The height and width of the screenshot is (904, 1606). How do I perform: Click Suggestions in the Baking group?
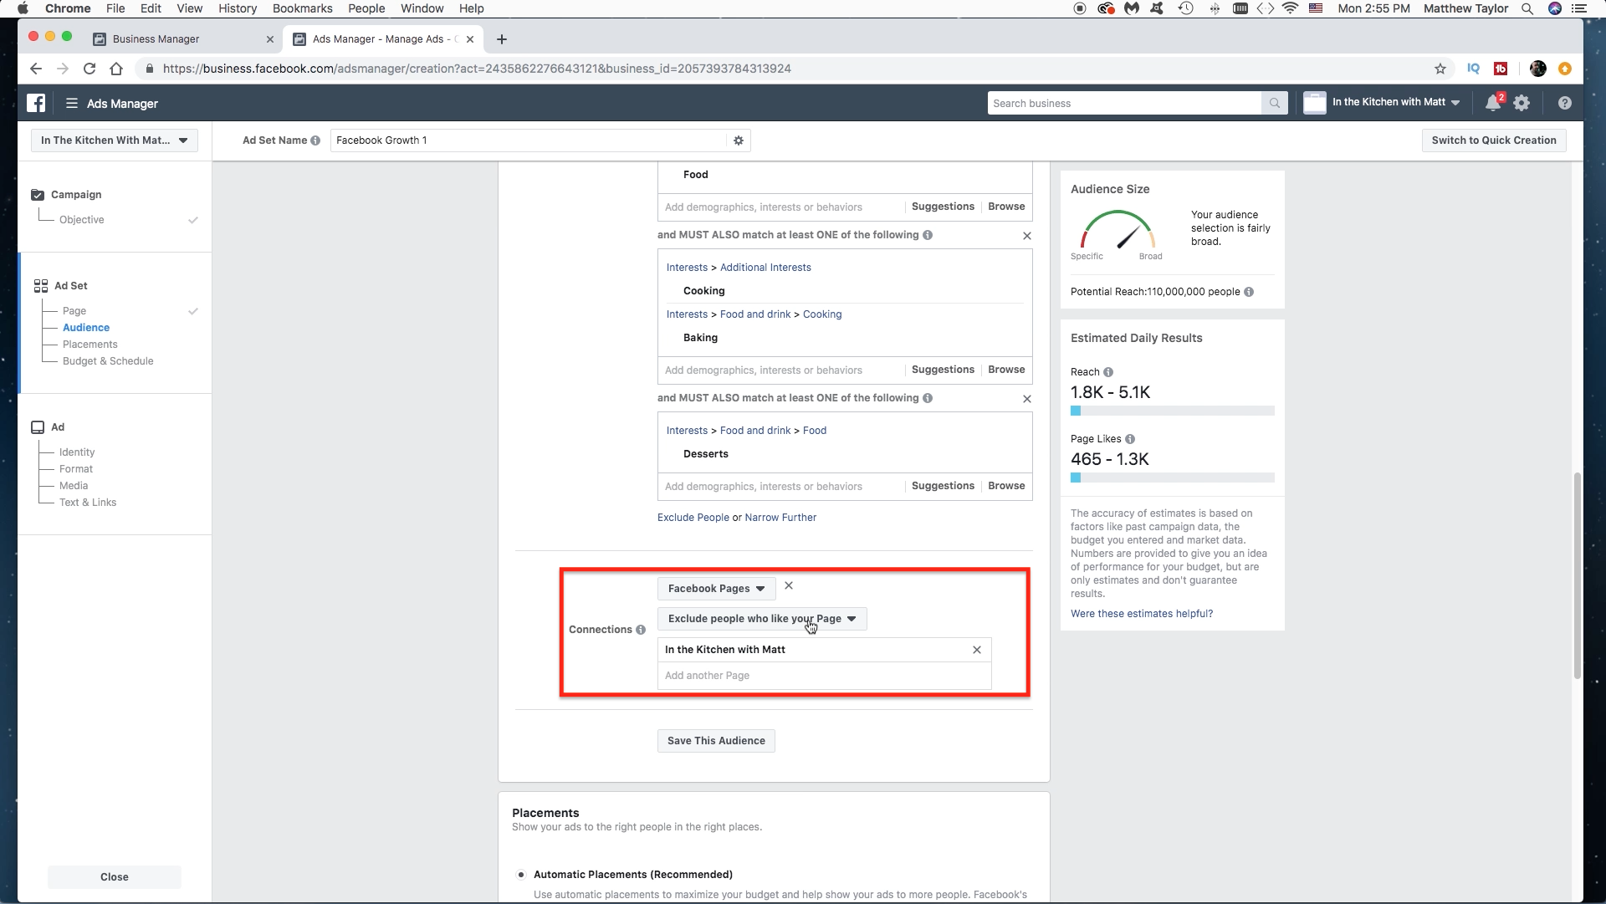click(x=943, y=370)
